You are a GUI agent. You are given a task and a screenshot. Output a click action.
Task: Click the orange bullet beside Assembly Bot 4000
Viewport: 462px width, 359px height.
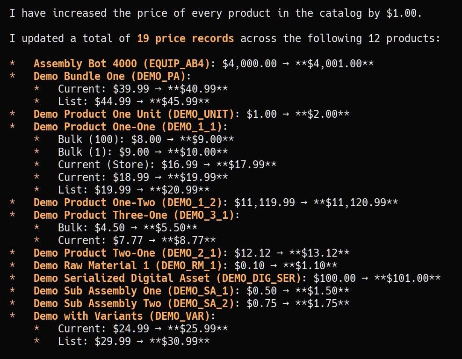[12, 64]
